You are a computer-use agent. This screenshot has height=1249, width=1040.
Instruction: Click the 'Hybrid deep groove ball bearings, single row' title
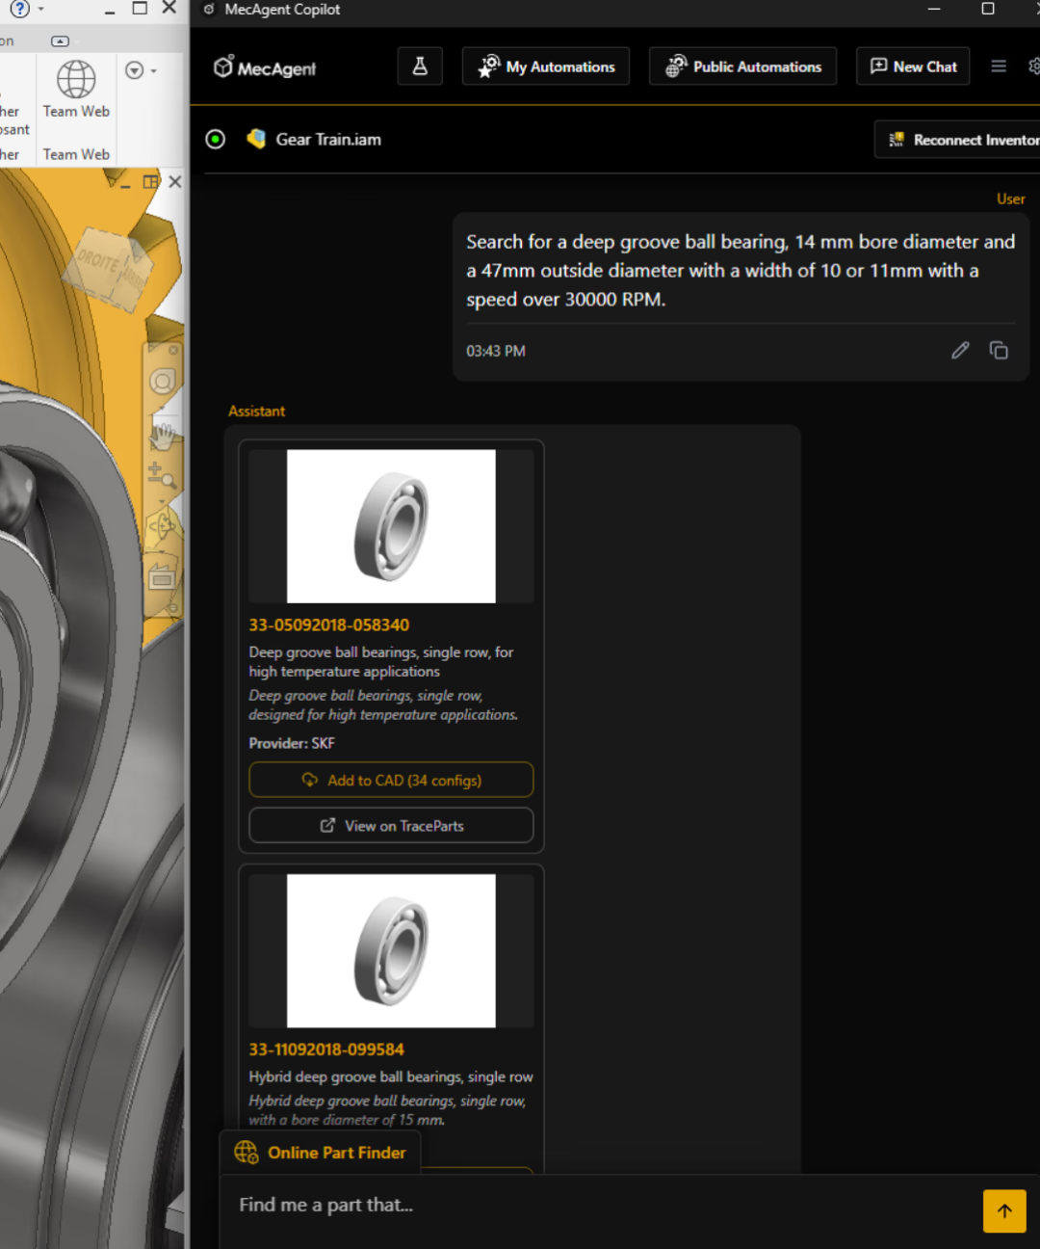click(x=391, y=1077)
